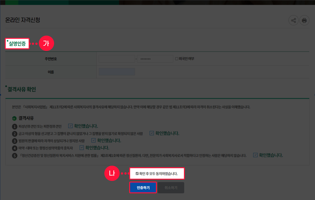The height and width of the screenshot is (200, 315).
Task: Click the highlighted 실명인증 section label
Action: pos(17,43)
